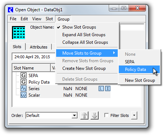Image resolution: width=163 pixels, height=135 pixels.
Task: Click the move up arrow button
Action: [x=84, y=115]
